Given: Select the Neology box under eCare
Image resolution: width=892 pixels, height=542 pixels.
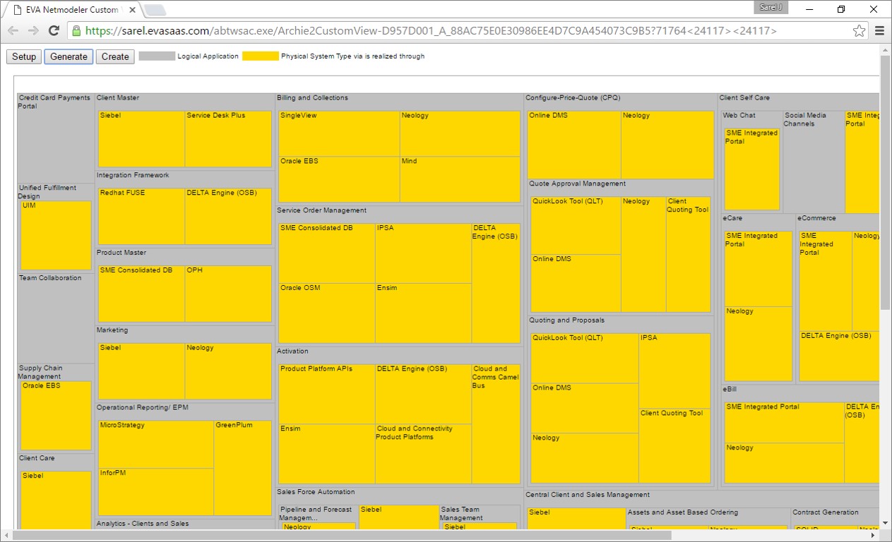Looking at the screenshot, I should tap(759, 344).
